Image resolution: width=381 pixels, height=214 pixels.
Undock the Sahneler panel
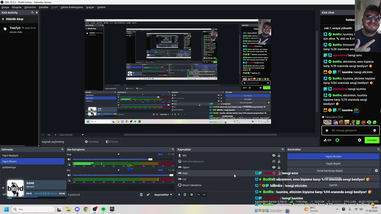tap(63, 150)
